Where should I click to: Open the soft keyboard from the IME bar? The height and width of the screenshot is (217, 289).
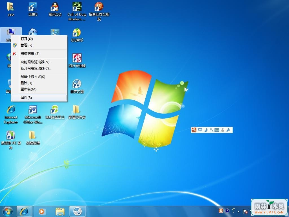coord(217,130)
